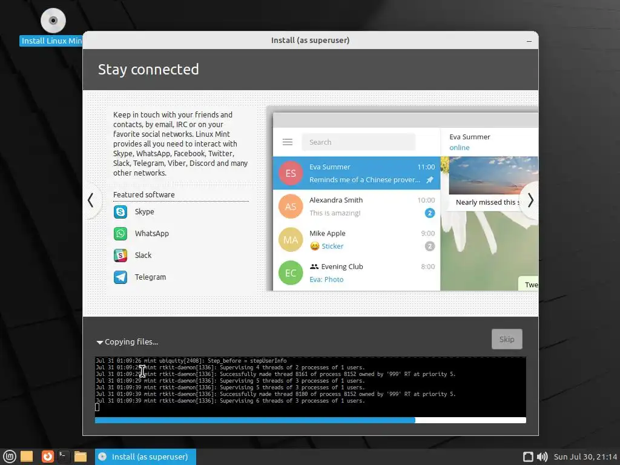
Task: Click the ES avatar for Eva Summer
Action: point(291,173)
